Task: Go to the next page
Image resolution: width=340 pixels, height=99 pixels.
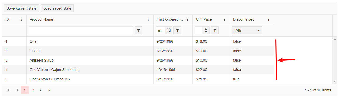Action: tap(41, 90)
